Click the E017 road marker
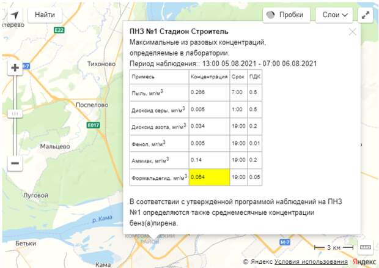Viewport: 379px width, 268px height. pyautogui.click(x=93, y=125)
